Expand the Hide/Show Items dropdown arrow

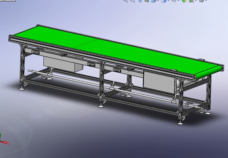(x=178, y=1)
